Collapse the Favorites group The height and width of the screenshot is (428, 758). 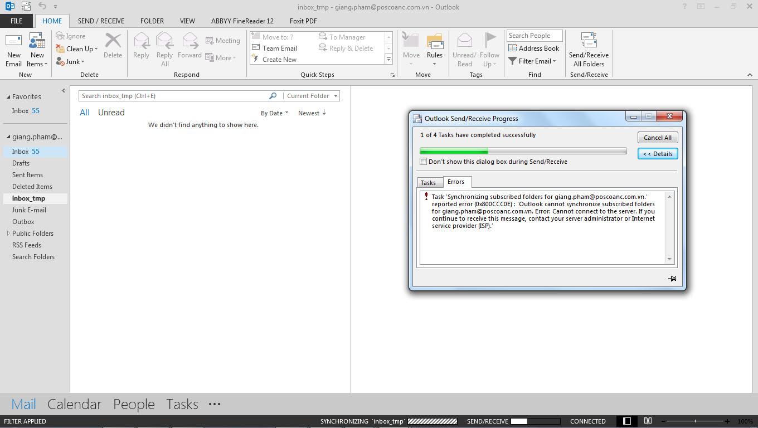pyautogui.click(x=8, y=97)
